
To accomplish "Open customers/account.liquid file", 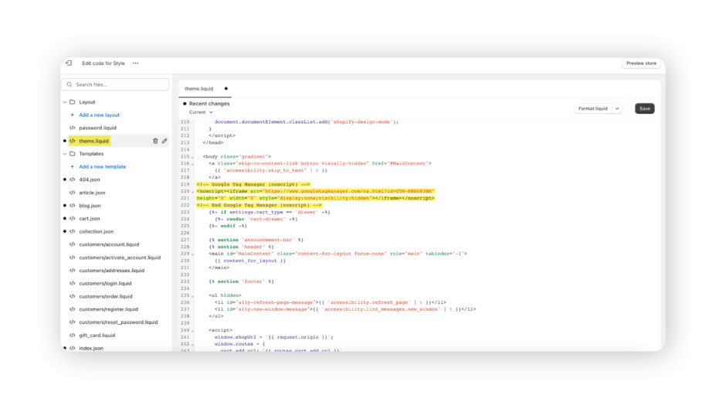I will tap(109, 245).
